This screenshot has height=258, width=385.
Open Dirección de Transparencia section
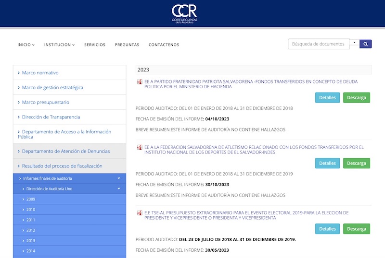[69, 117]
